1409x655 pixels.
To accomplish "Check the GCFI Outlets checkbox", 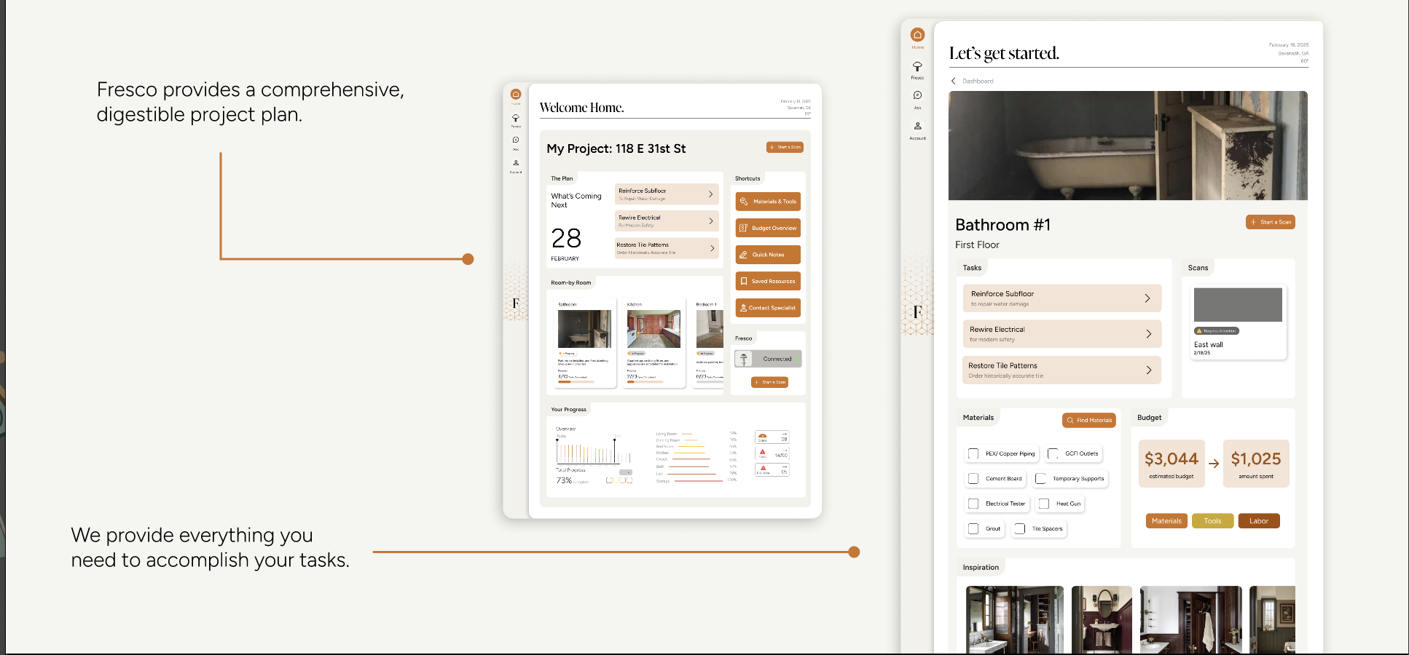I will pos(1053,454).
